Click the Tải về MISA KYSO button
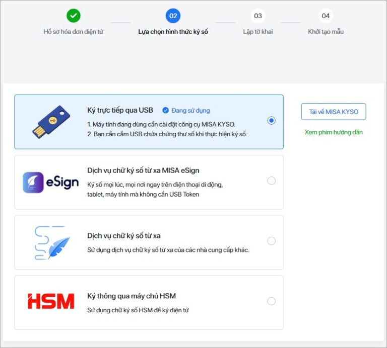The height and width of the screenshot is (348, 387). 334,112
